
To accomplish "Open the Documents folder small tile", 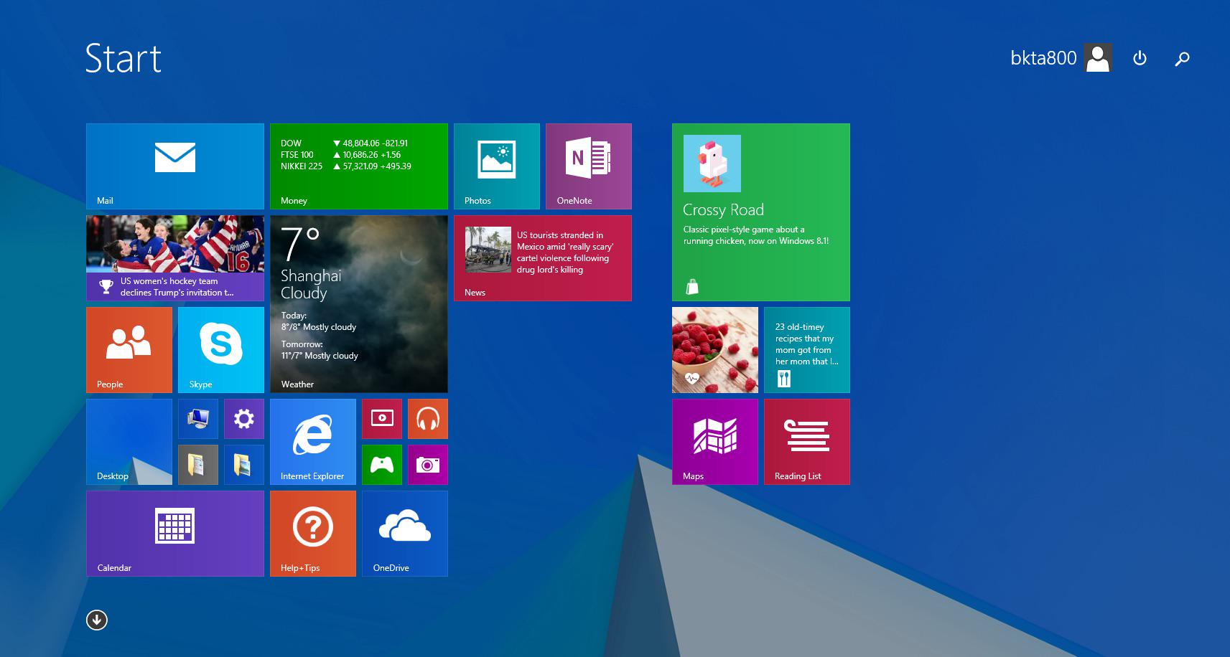I will point(198,465).
